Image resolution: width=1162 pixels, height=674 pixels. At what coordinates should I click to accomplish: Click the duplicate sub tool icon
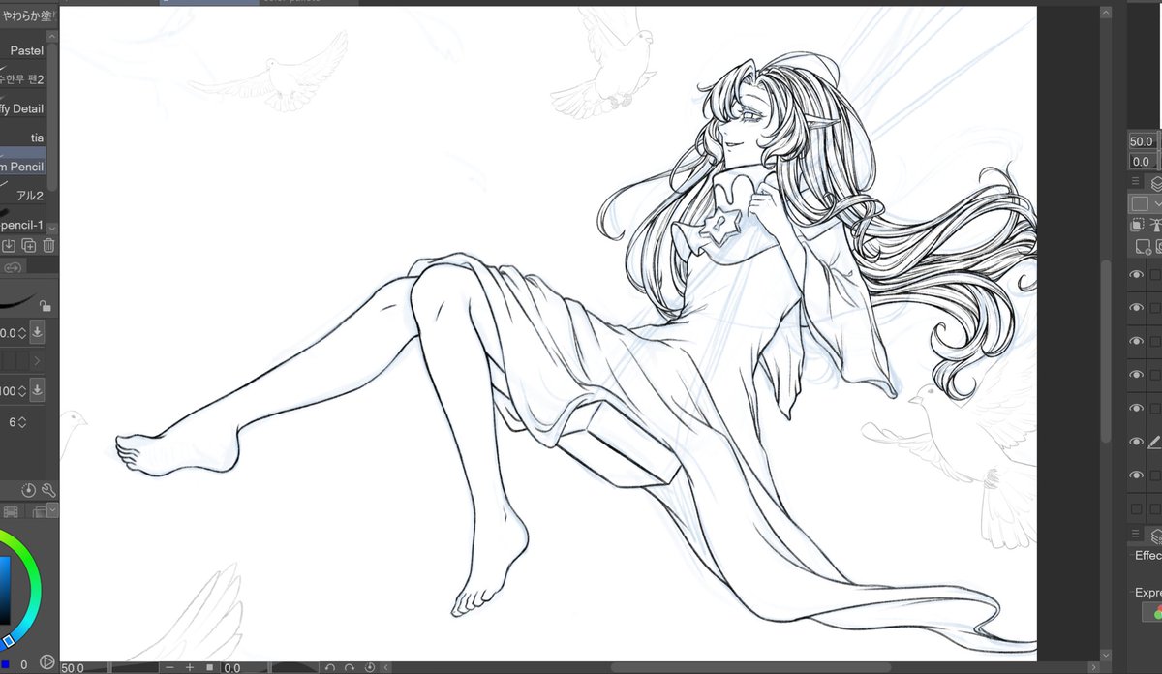pos(29,246)
